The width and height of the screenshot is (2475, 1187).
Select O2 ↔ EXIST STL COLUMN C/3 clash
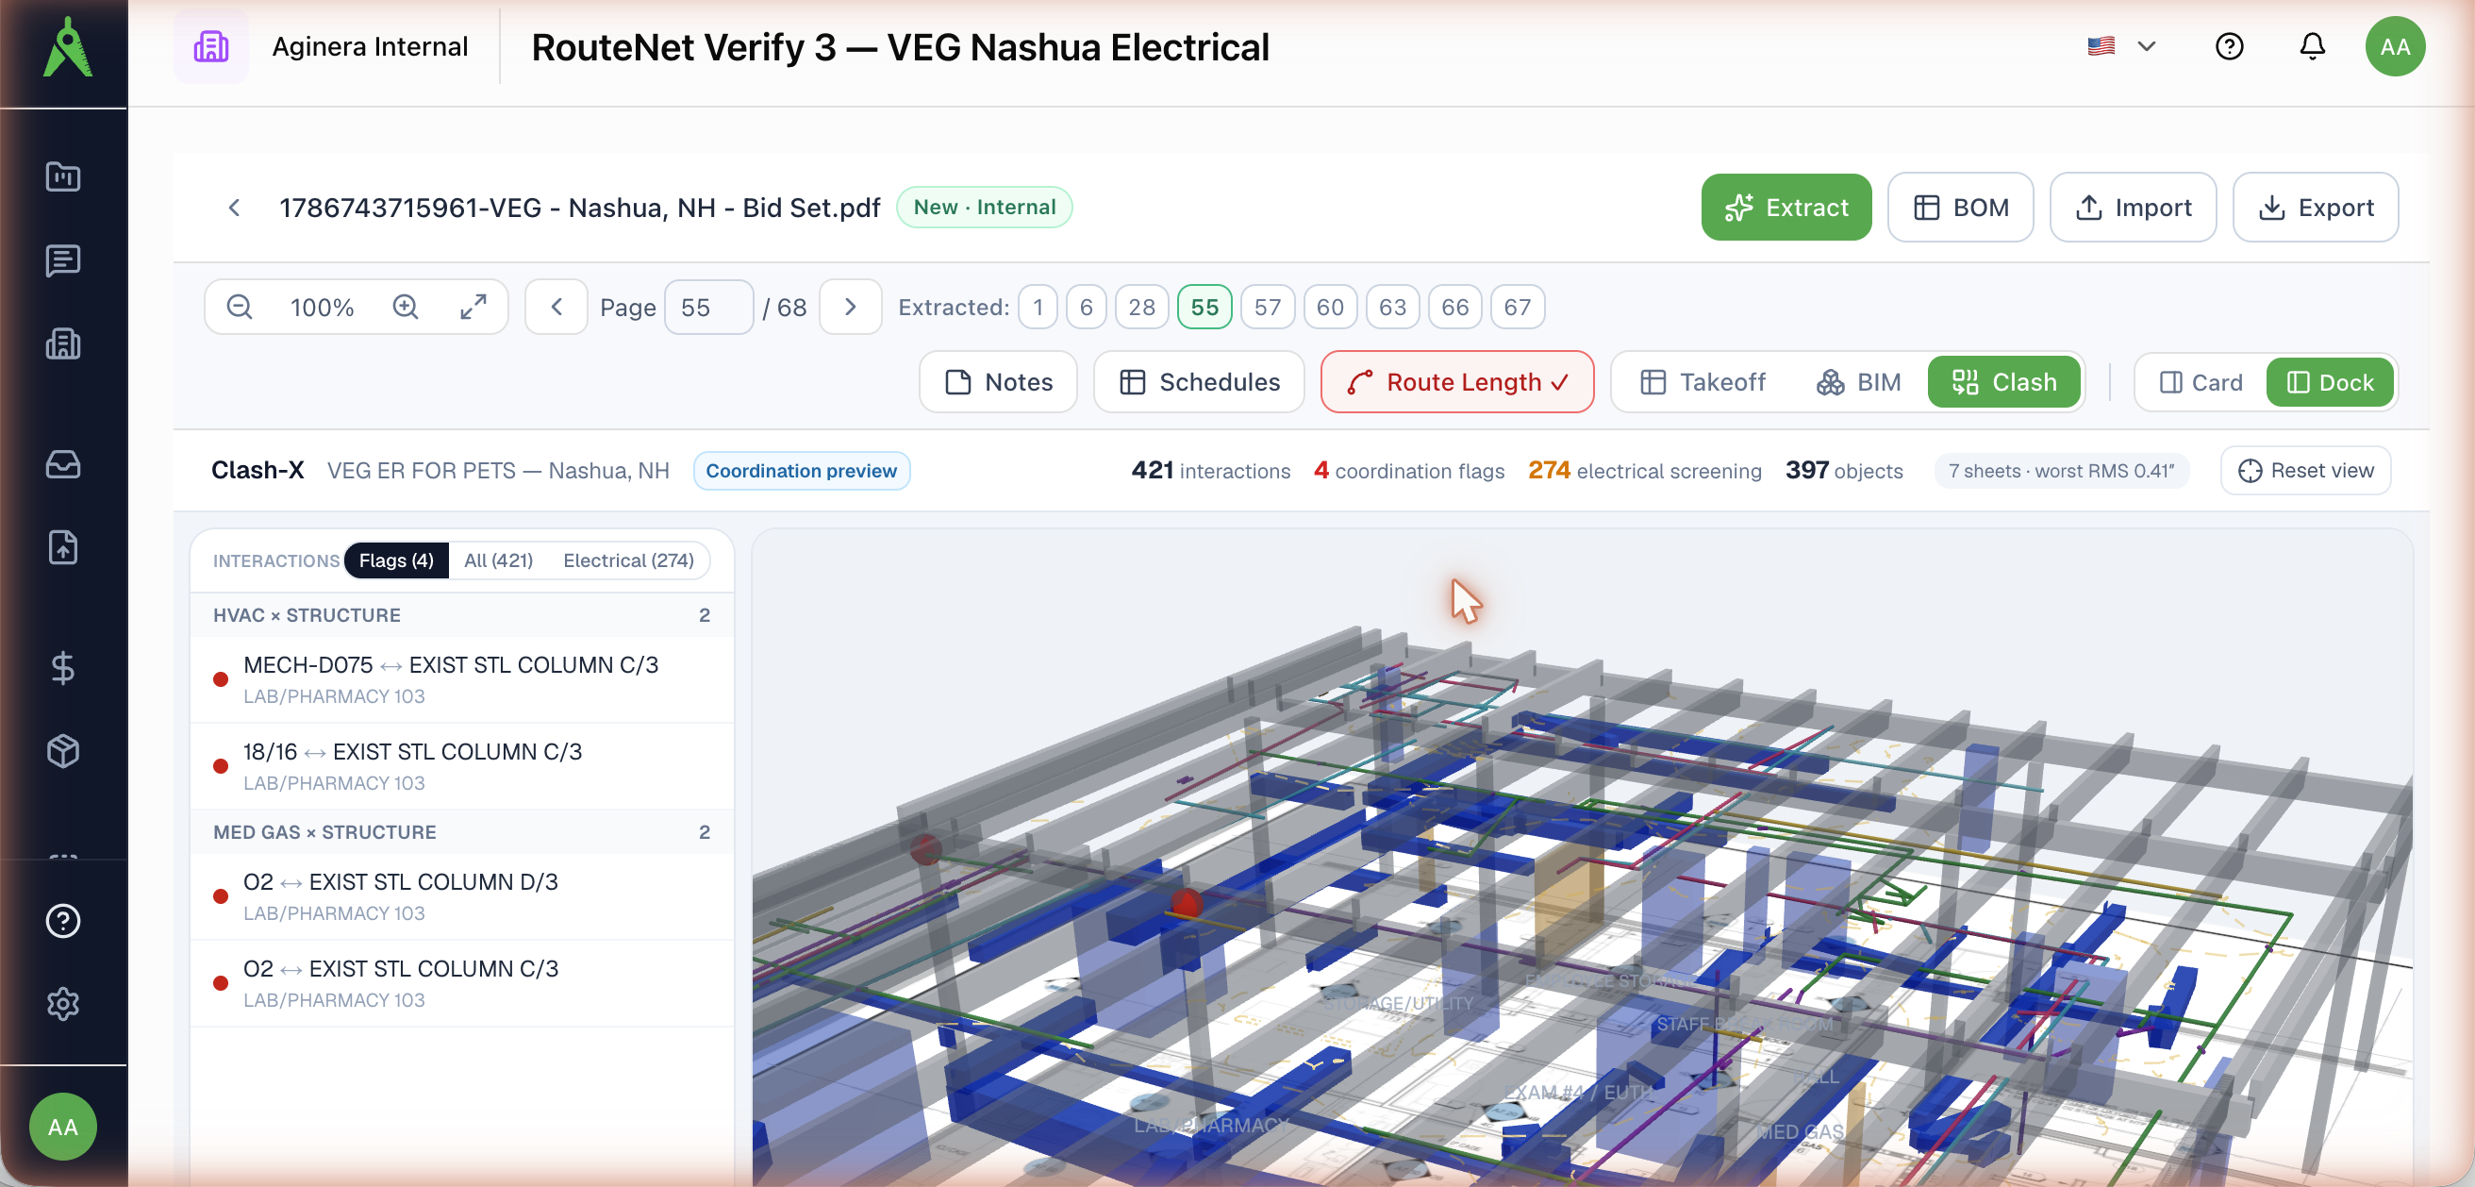pos(462,983)
